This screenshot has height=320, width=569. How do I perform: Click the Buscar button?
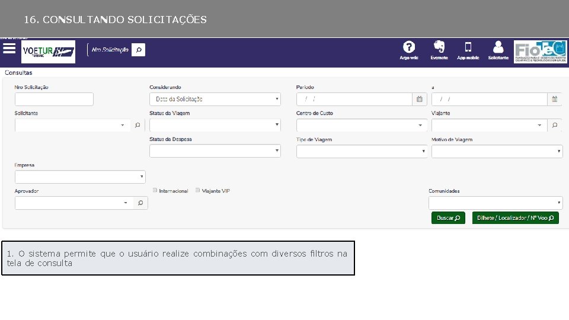[x=448, y=217]
